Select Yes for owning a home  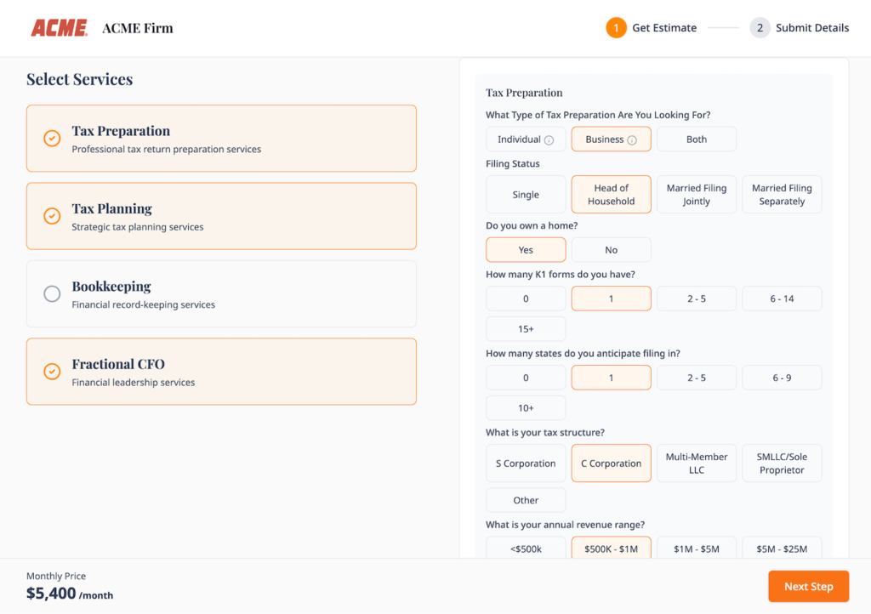[x=526, y=250]
